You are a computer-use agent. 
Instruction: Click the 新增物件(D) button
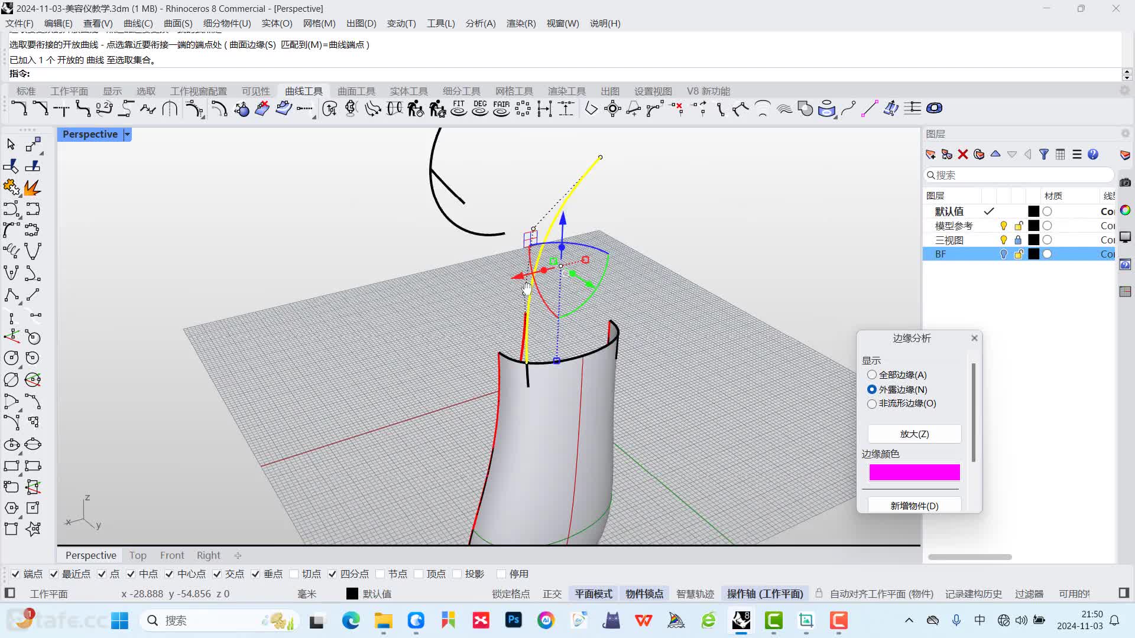click(915, 506)
